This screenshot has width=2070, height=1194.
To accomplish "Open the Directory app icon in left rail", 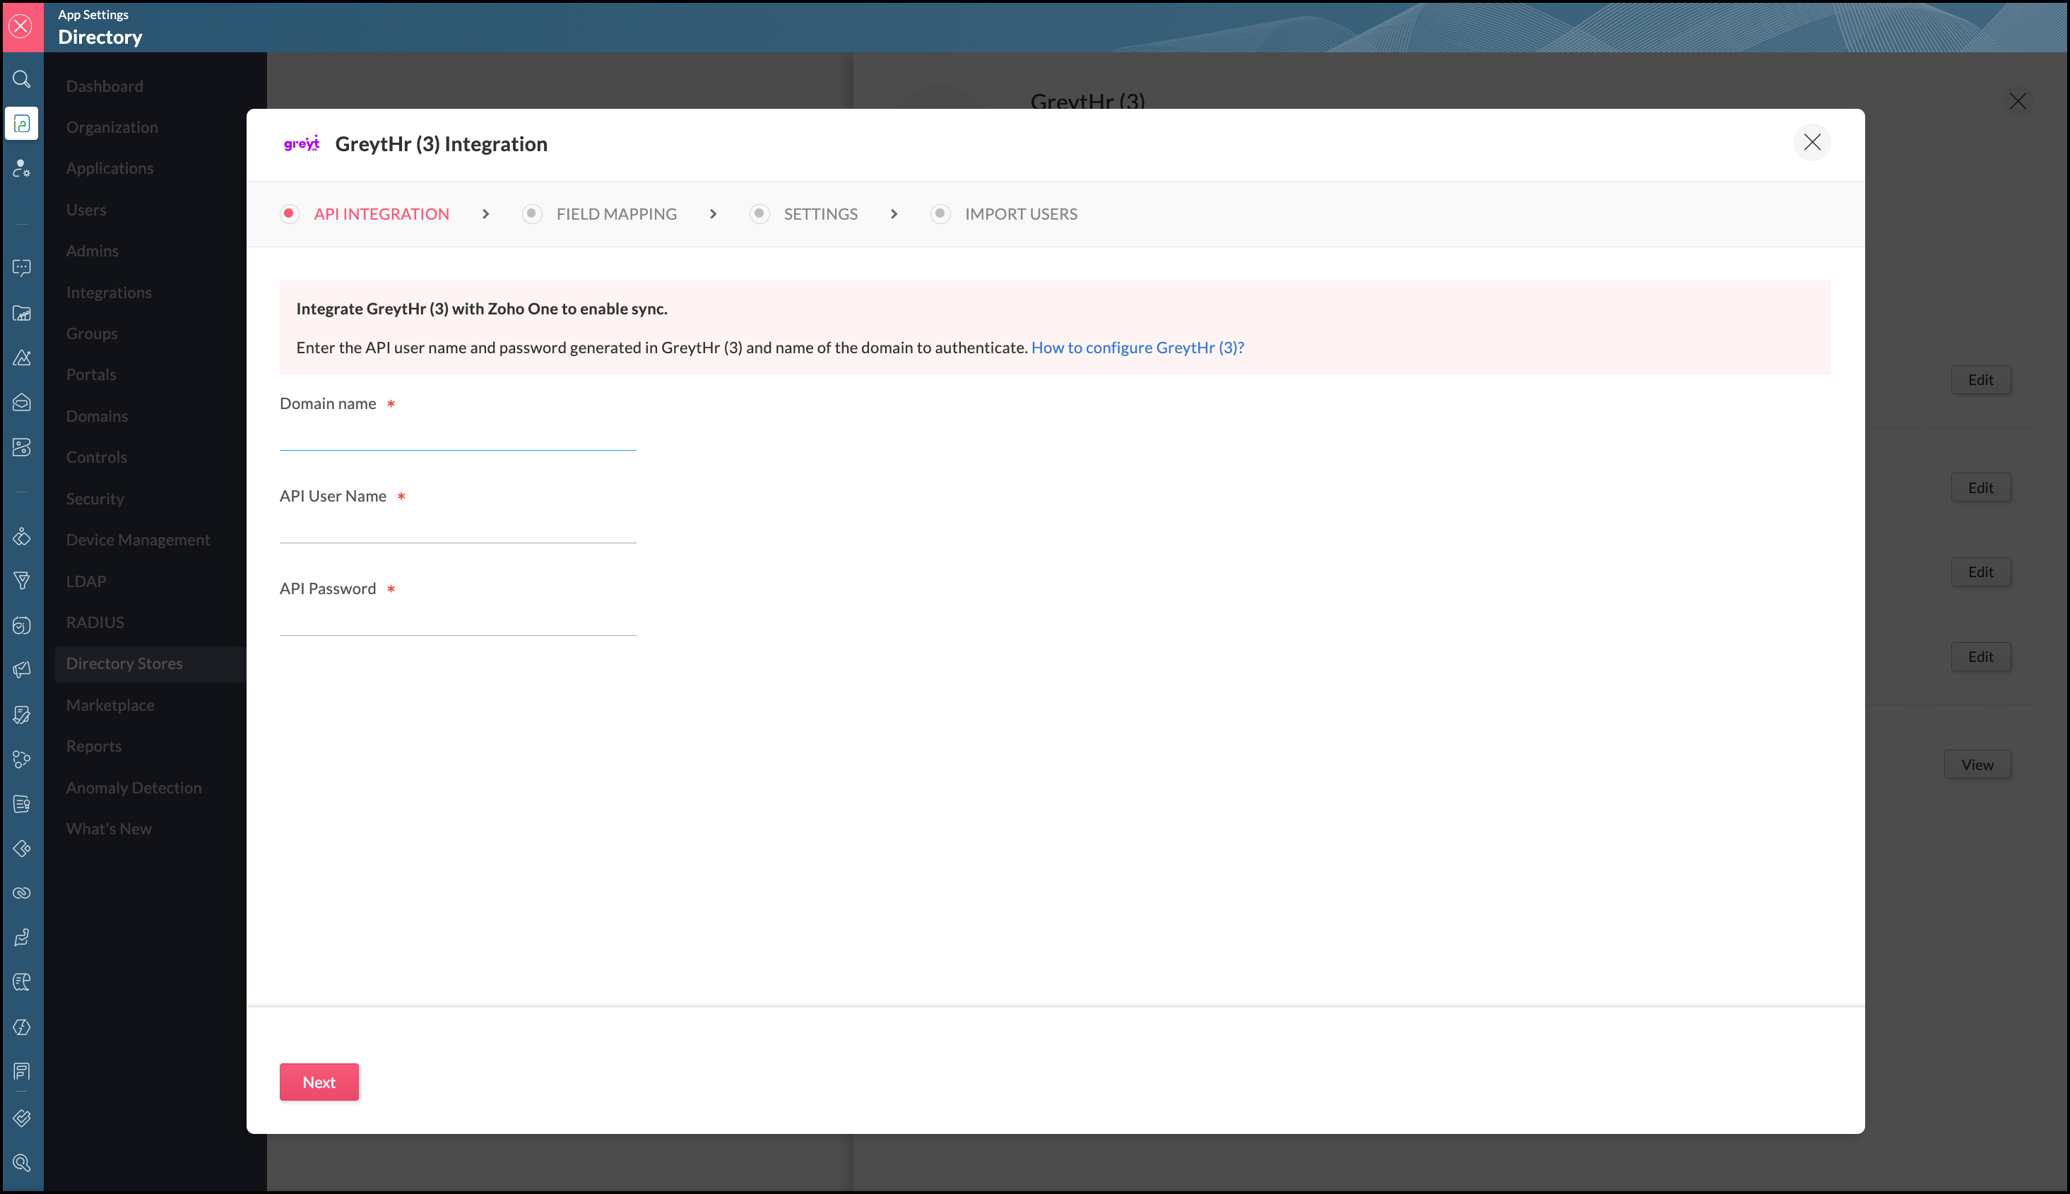I will pyautogui.click(x=22, y=124).
